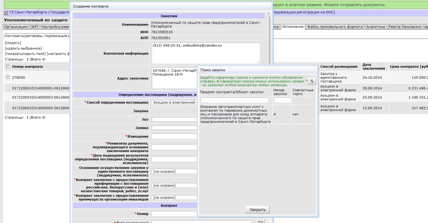
Task: Click the Номер контракта column header
Action: coord(27,67)
